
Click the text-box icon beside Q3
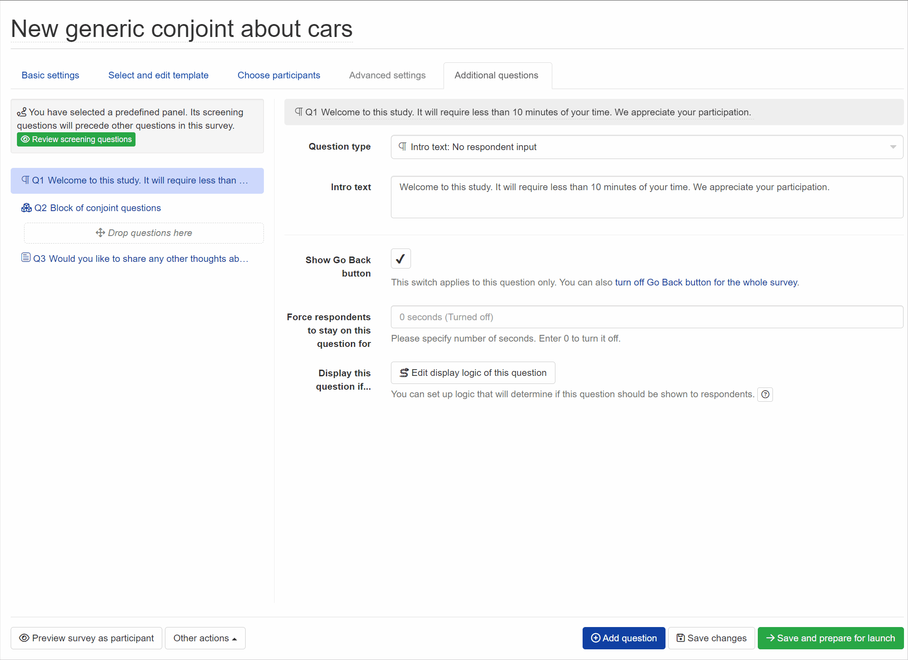pos(26,257)
